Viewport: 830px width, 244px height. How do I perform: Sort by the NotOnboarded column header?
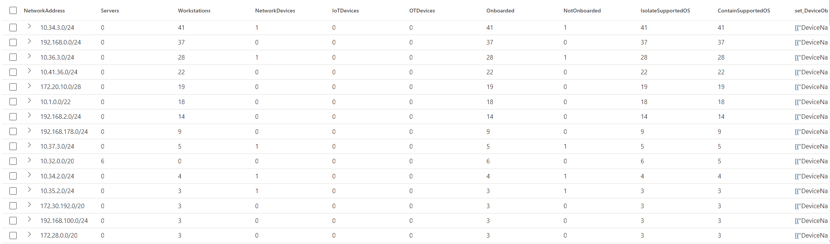582,11
